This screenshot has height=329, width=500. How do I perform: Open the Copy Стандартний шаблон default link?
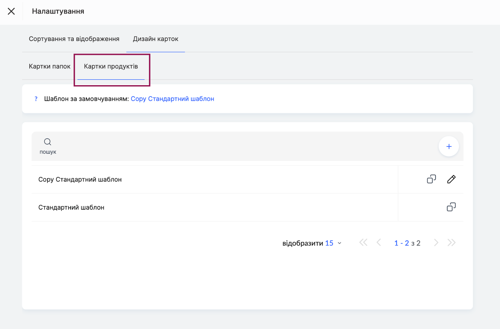click(172, 99)
